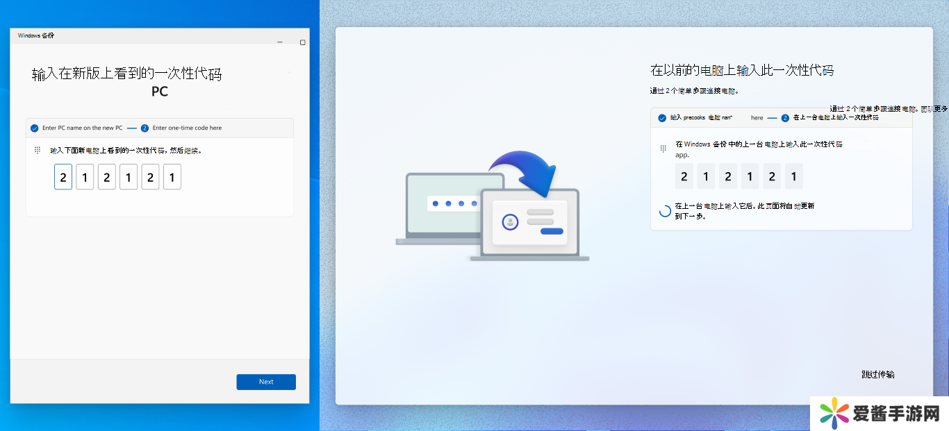Image resolution: width=949 pixels, height=431 pixels.
Task: Click the 跳过传输 skip transfer link
Action: pos(878,374)
